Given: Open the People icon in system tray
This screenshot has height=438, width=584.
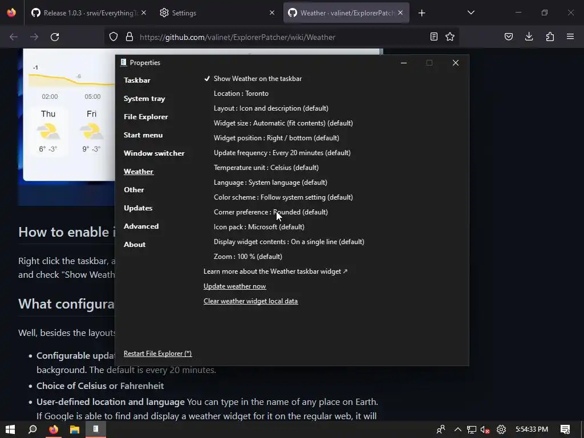Looking at the screenshot, I should [441, 429].
